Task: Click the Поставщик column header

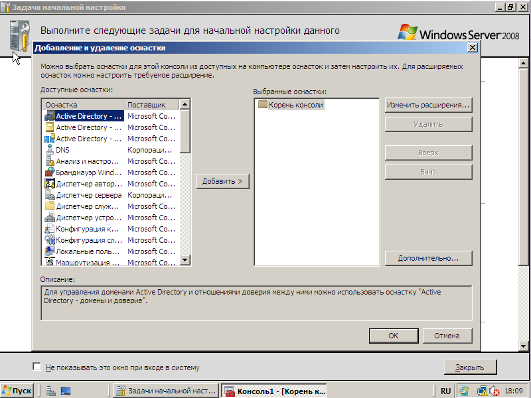Action: tap(151, 105)
